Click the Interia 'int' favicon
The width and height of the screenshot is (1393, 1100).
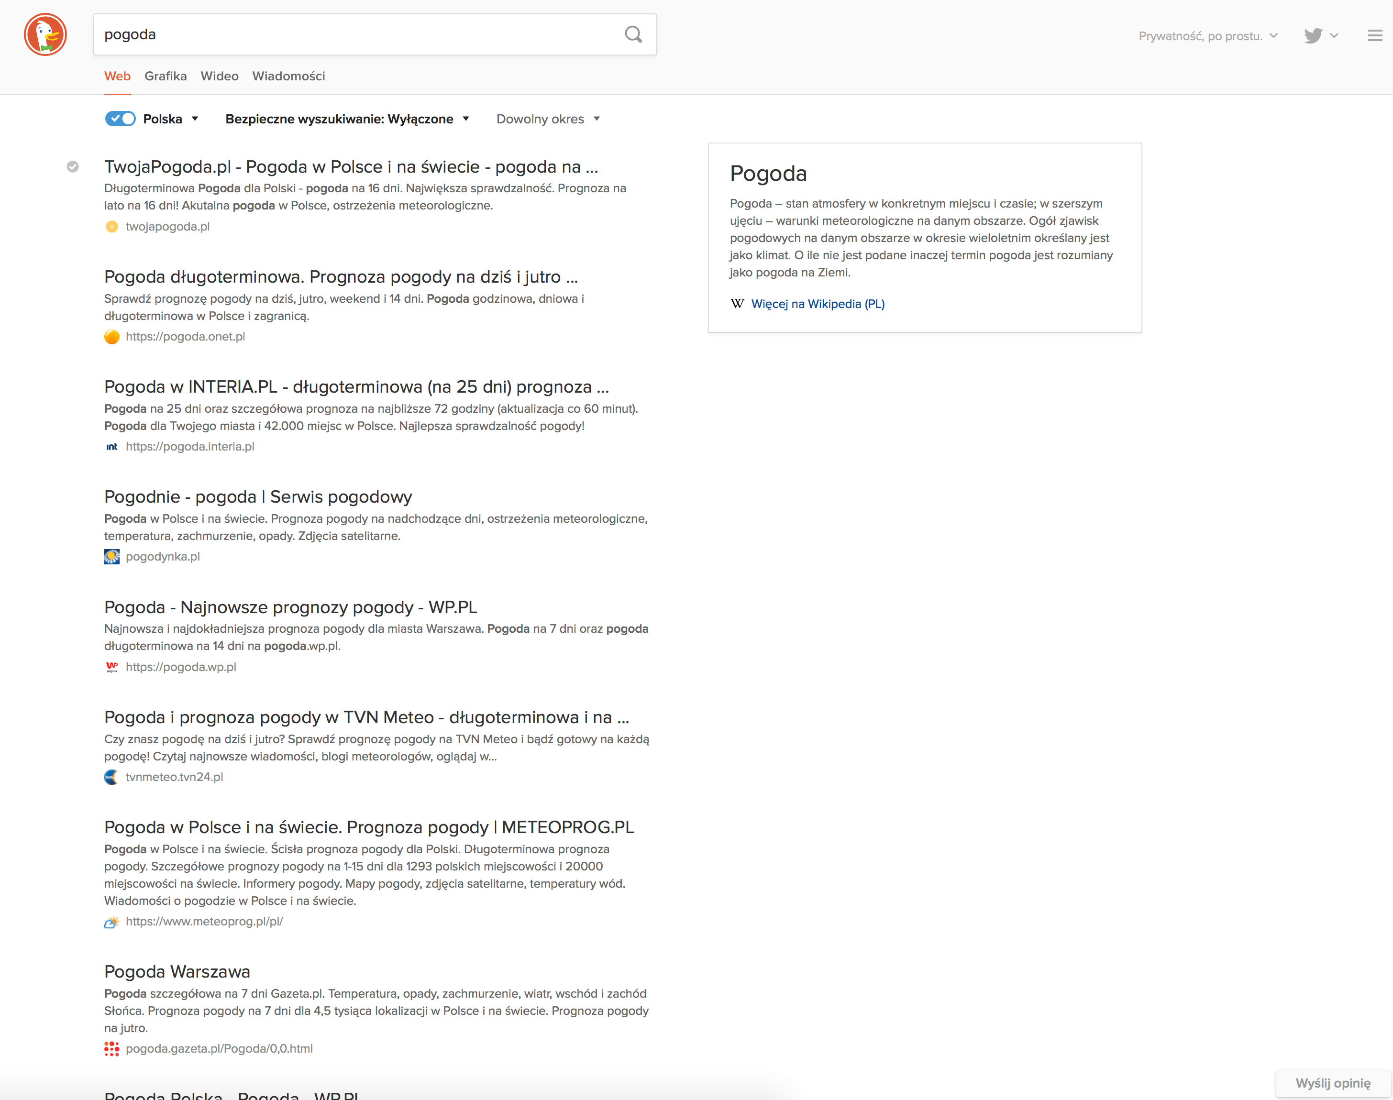click(x=112, y=447)
